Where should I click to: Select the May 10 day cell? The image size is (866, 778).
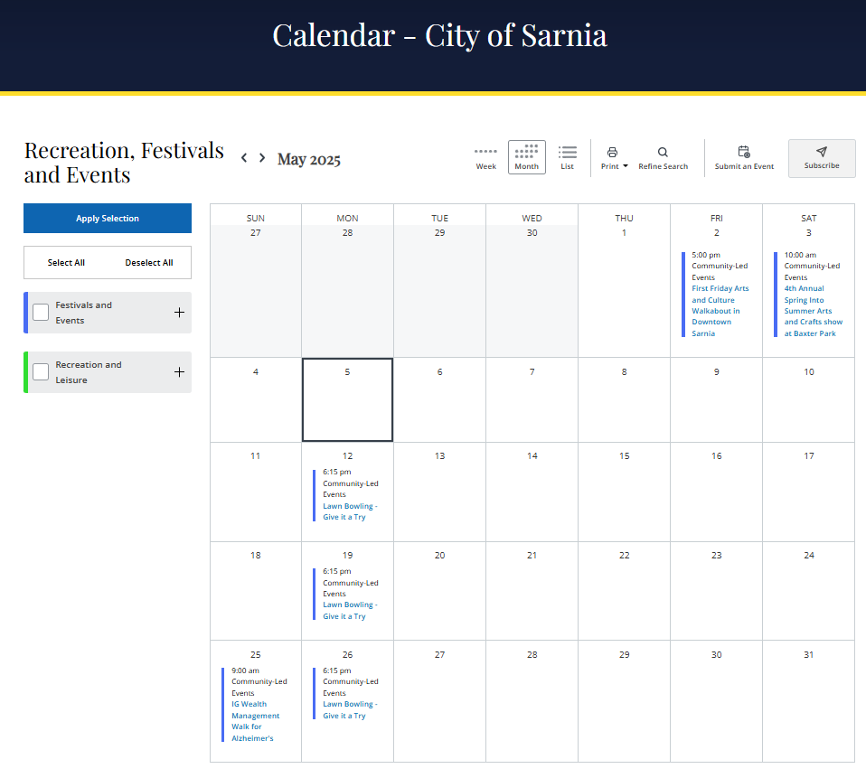[x=808, y=399]
